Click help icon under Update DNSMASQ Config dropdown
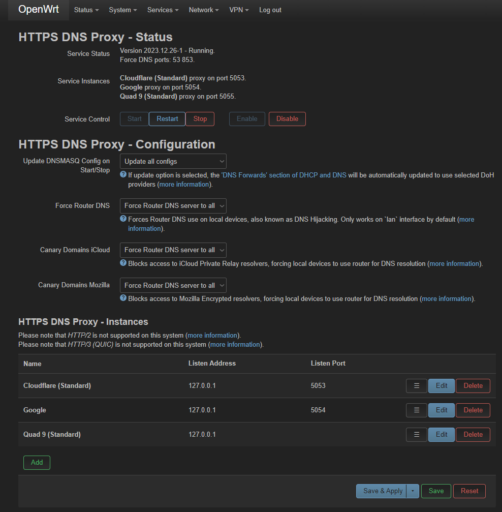 (123, 174)
